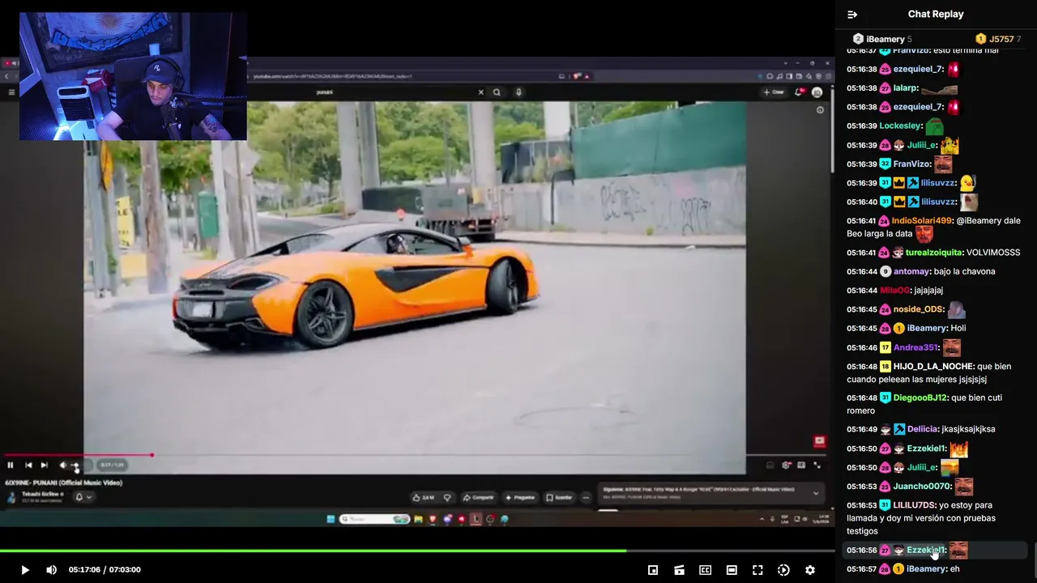Open YouTube notifications bell in the header

tap(800, 92)
